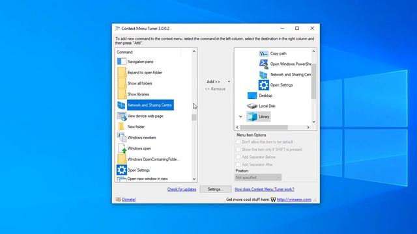The image size is (417, 234).
Task: Follow the Donate! link
Action: tap(129, 200)
